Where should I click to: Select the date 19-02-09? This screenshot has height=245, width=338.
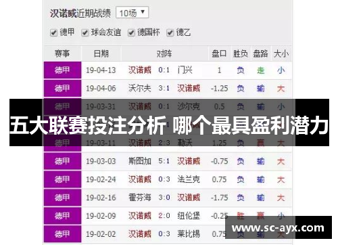point(101,216)
